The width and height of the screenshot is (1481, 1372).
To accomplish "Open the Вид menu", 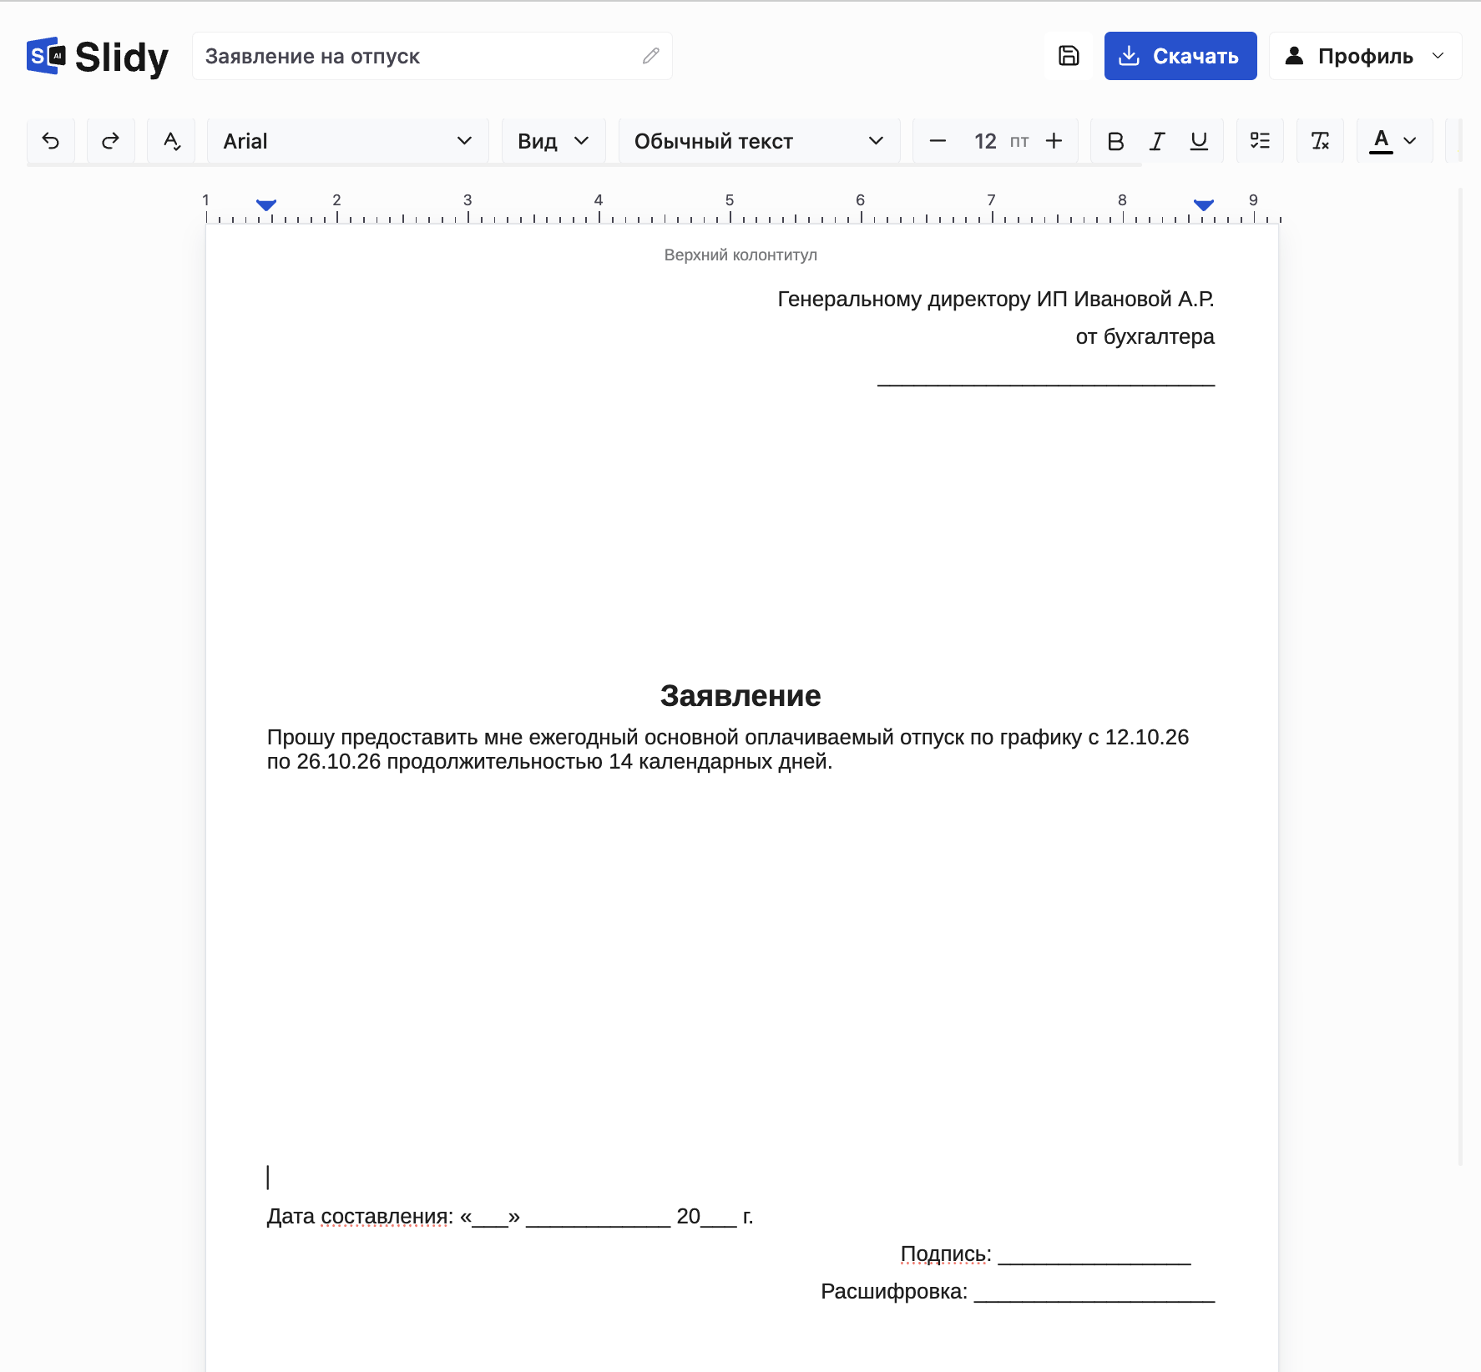I will tap(553, 141).
